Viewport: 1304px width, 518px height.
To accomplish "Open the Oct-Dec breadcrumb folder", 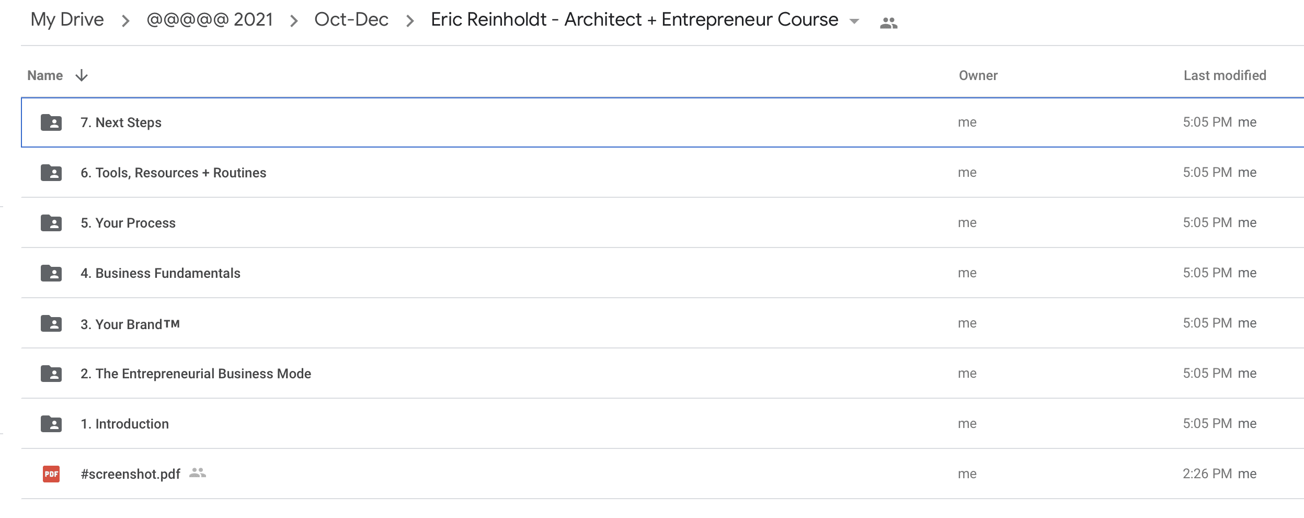I will [351, 20].
